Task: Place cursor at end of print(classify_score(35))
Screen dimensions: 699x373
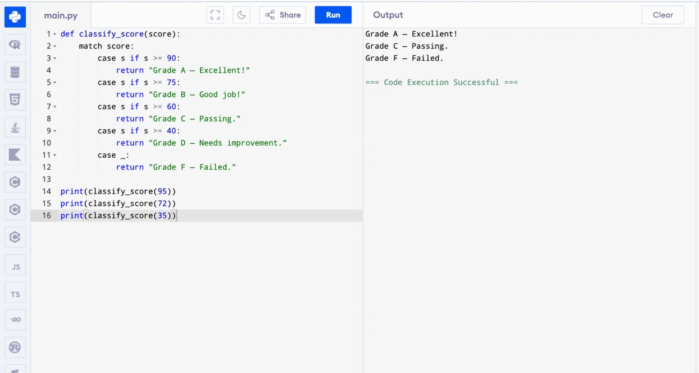Action: click(176, 215)
